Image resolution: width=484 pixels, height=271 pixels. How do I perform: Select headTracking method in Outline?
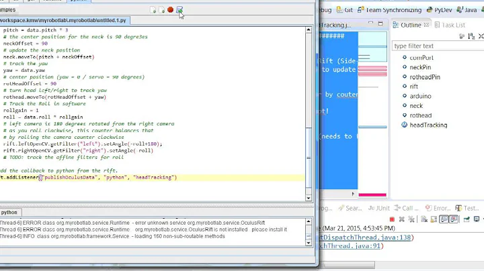428,125
